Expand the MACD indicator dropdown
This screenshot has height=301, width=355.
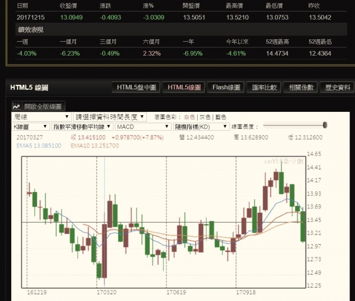143,127
